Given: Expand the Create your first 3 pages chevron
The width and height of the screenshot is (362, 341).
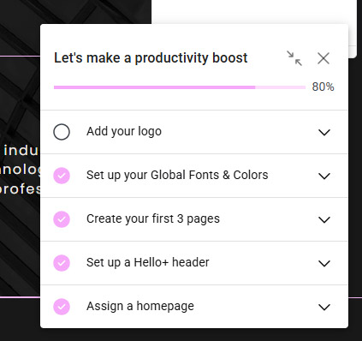Looking at the screenshot, I should point(324,219).
